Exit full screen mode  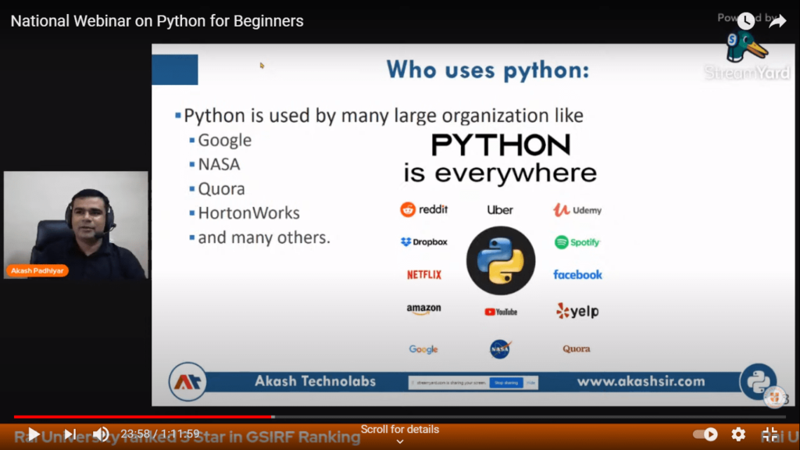click(770, 434)
